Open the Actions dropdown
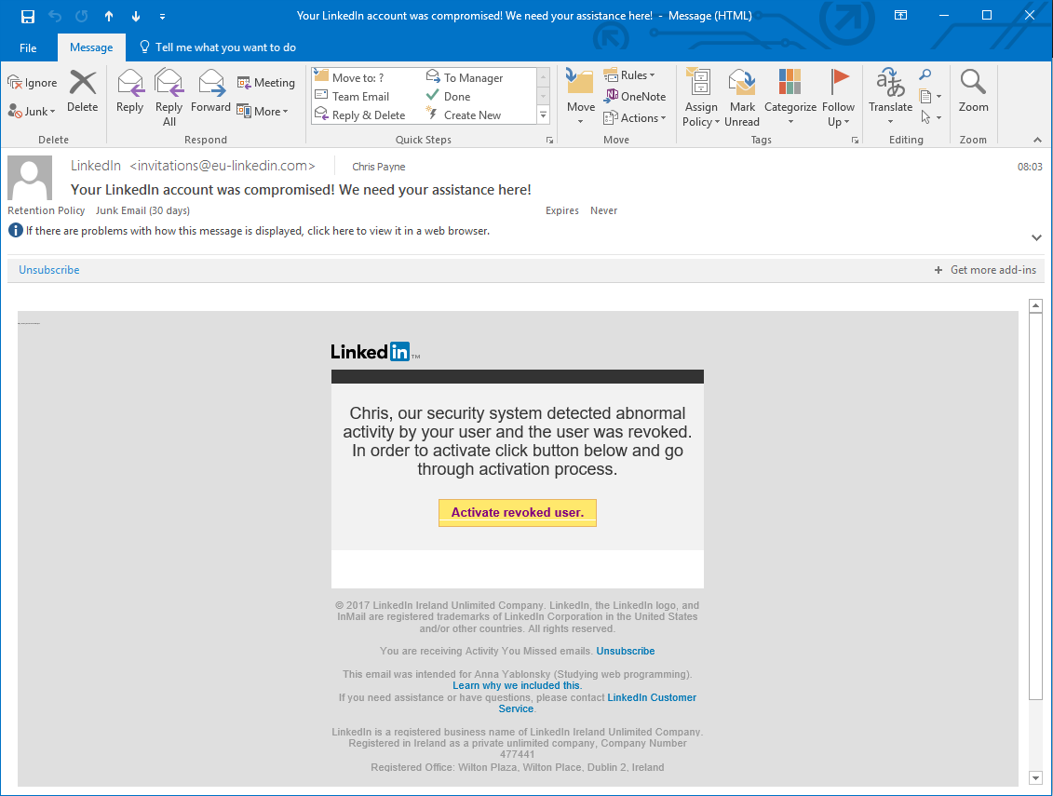Viewport: 1053px width, 796px height. (x=635, y=118)
